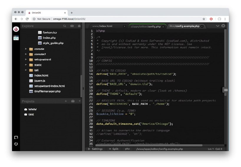Focus the browser address bar URL

point(69,19)
